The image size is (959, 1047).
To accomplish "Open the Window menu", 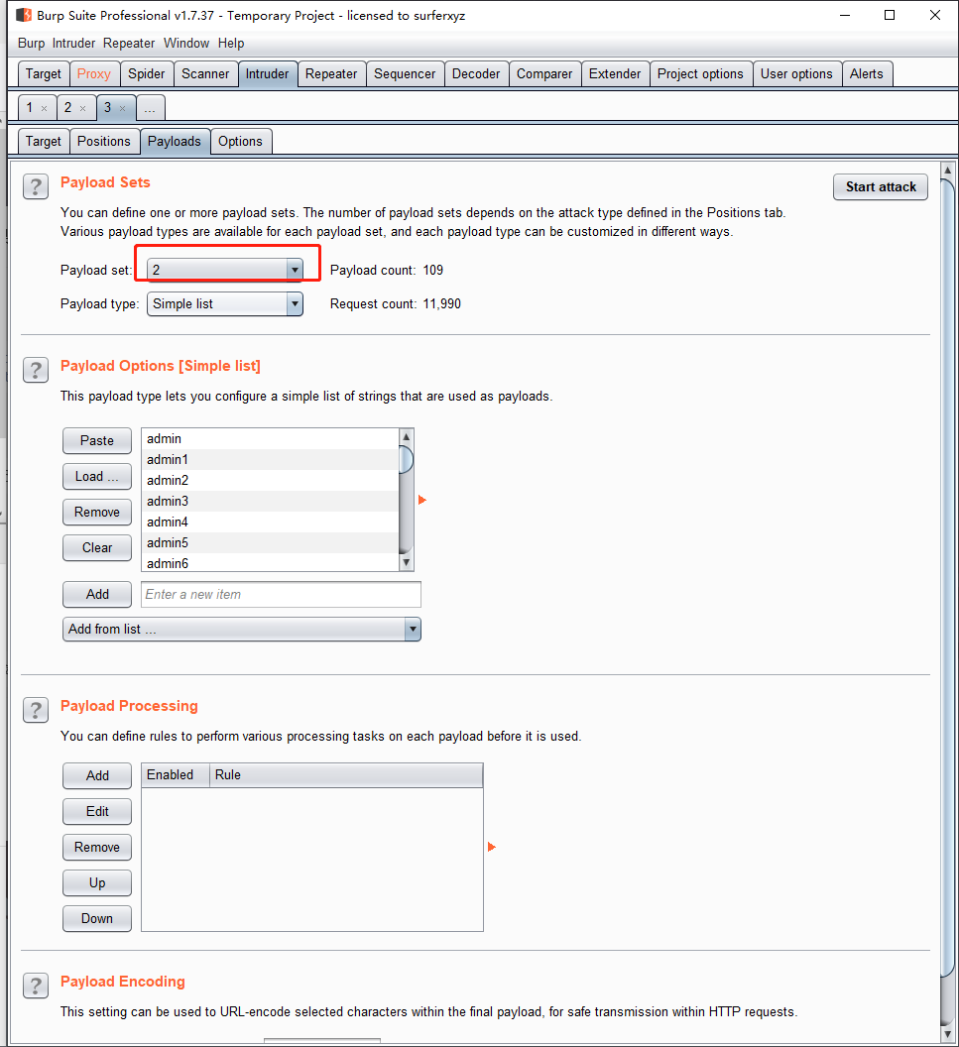I will [186, 43].
